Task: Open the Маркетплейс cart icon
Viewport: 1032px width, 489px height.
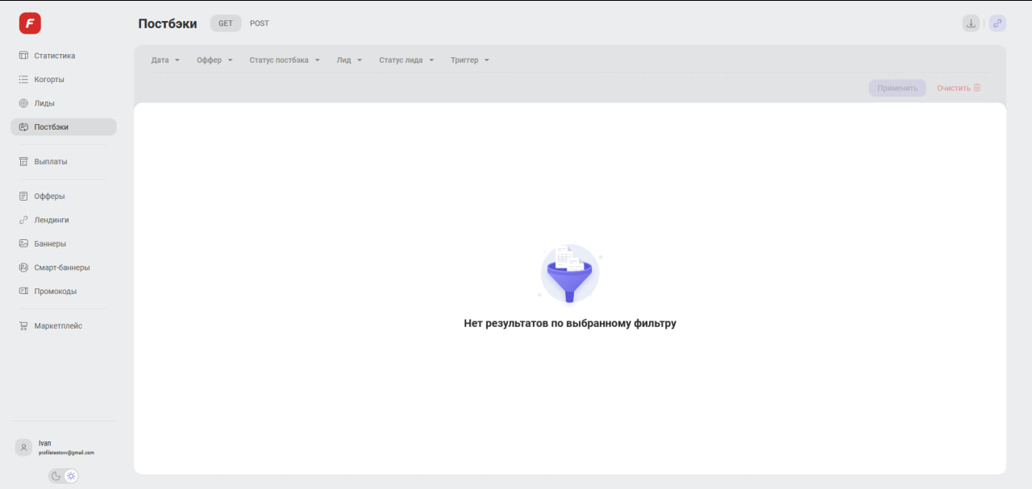Action: pyautogui.click(x=24, y=326)
